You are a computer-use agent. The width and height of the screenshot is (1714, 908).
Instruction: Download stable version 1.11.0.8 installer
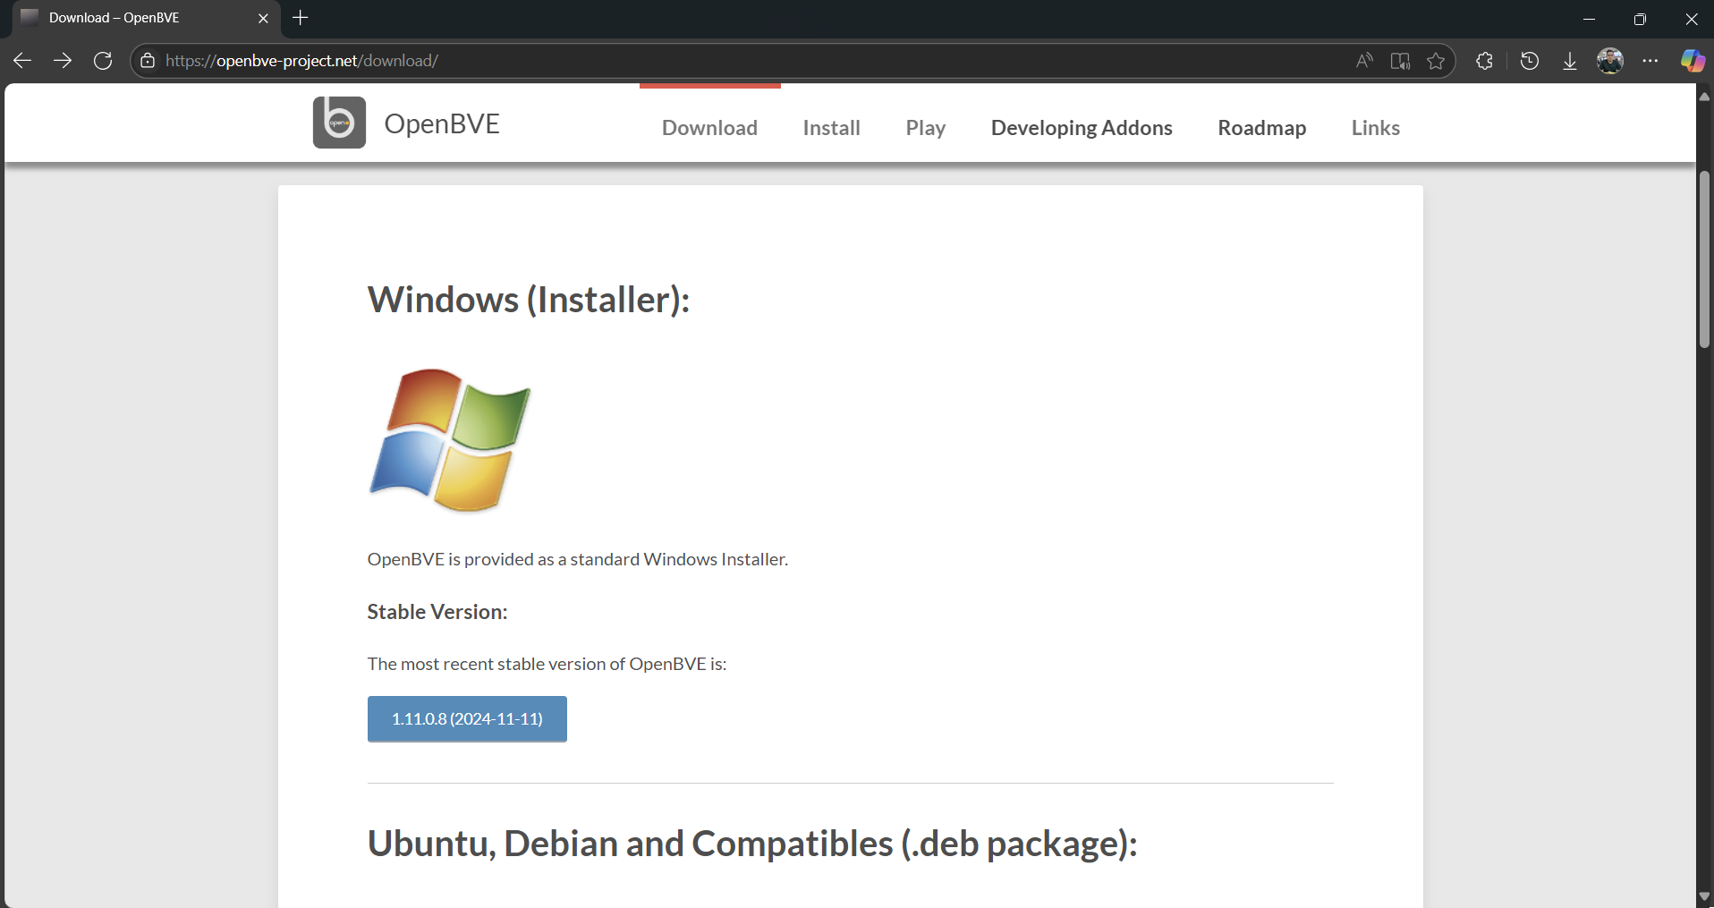tap(467, 719)
